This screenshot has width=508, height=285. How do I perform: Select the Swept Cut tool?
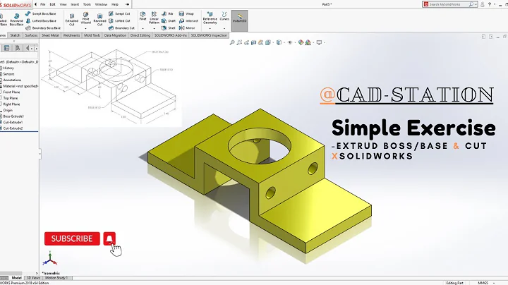coord(119,13)
